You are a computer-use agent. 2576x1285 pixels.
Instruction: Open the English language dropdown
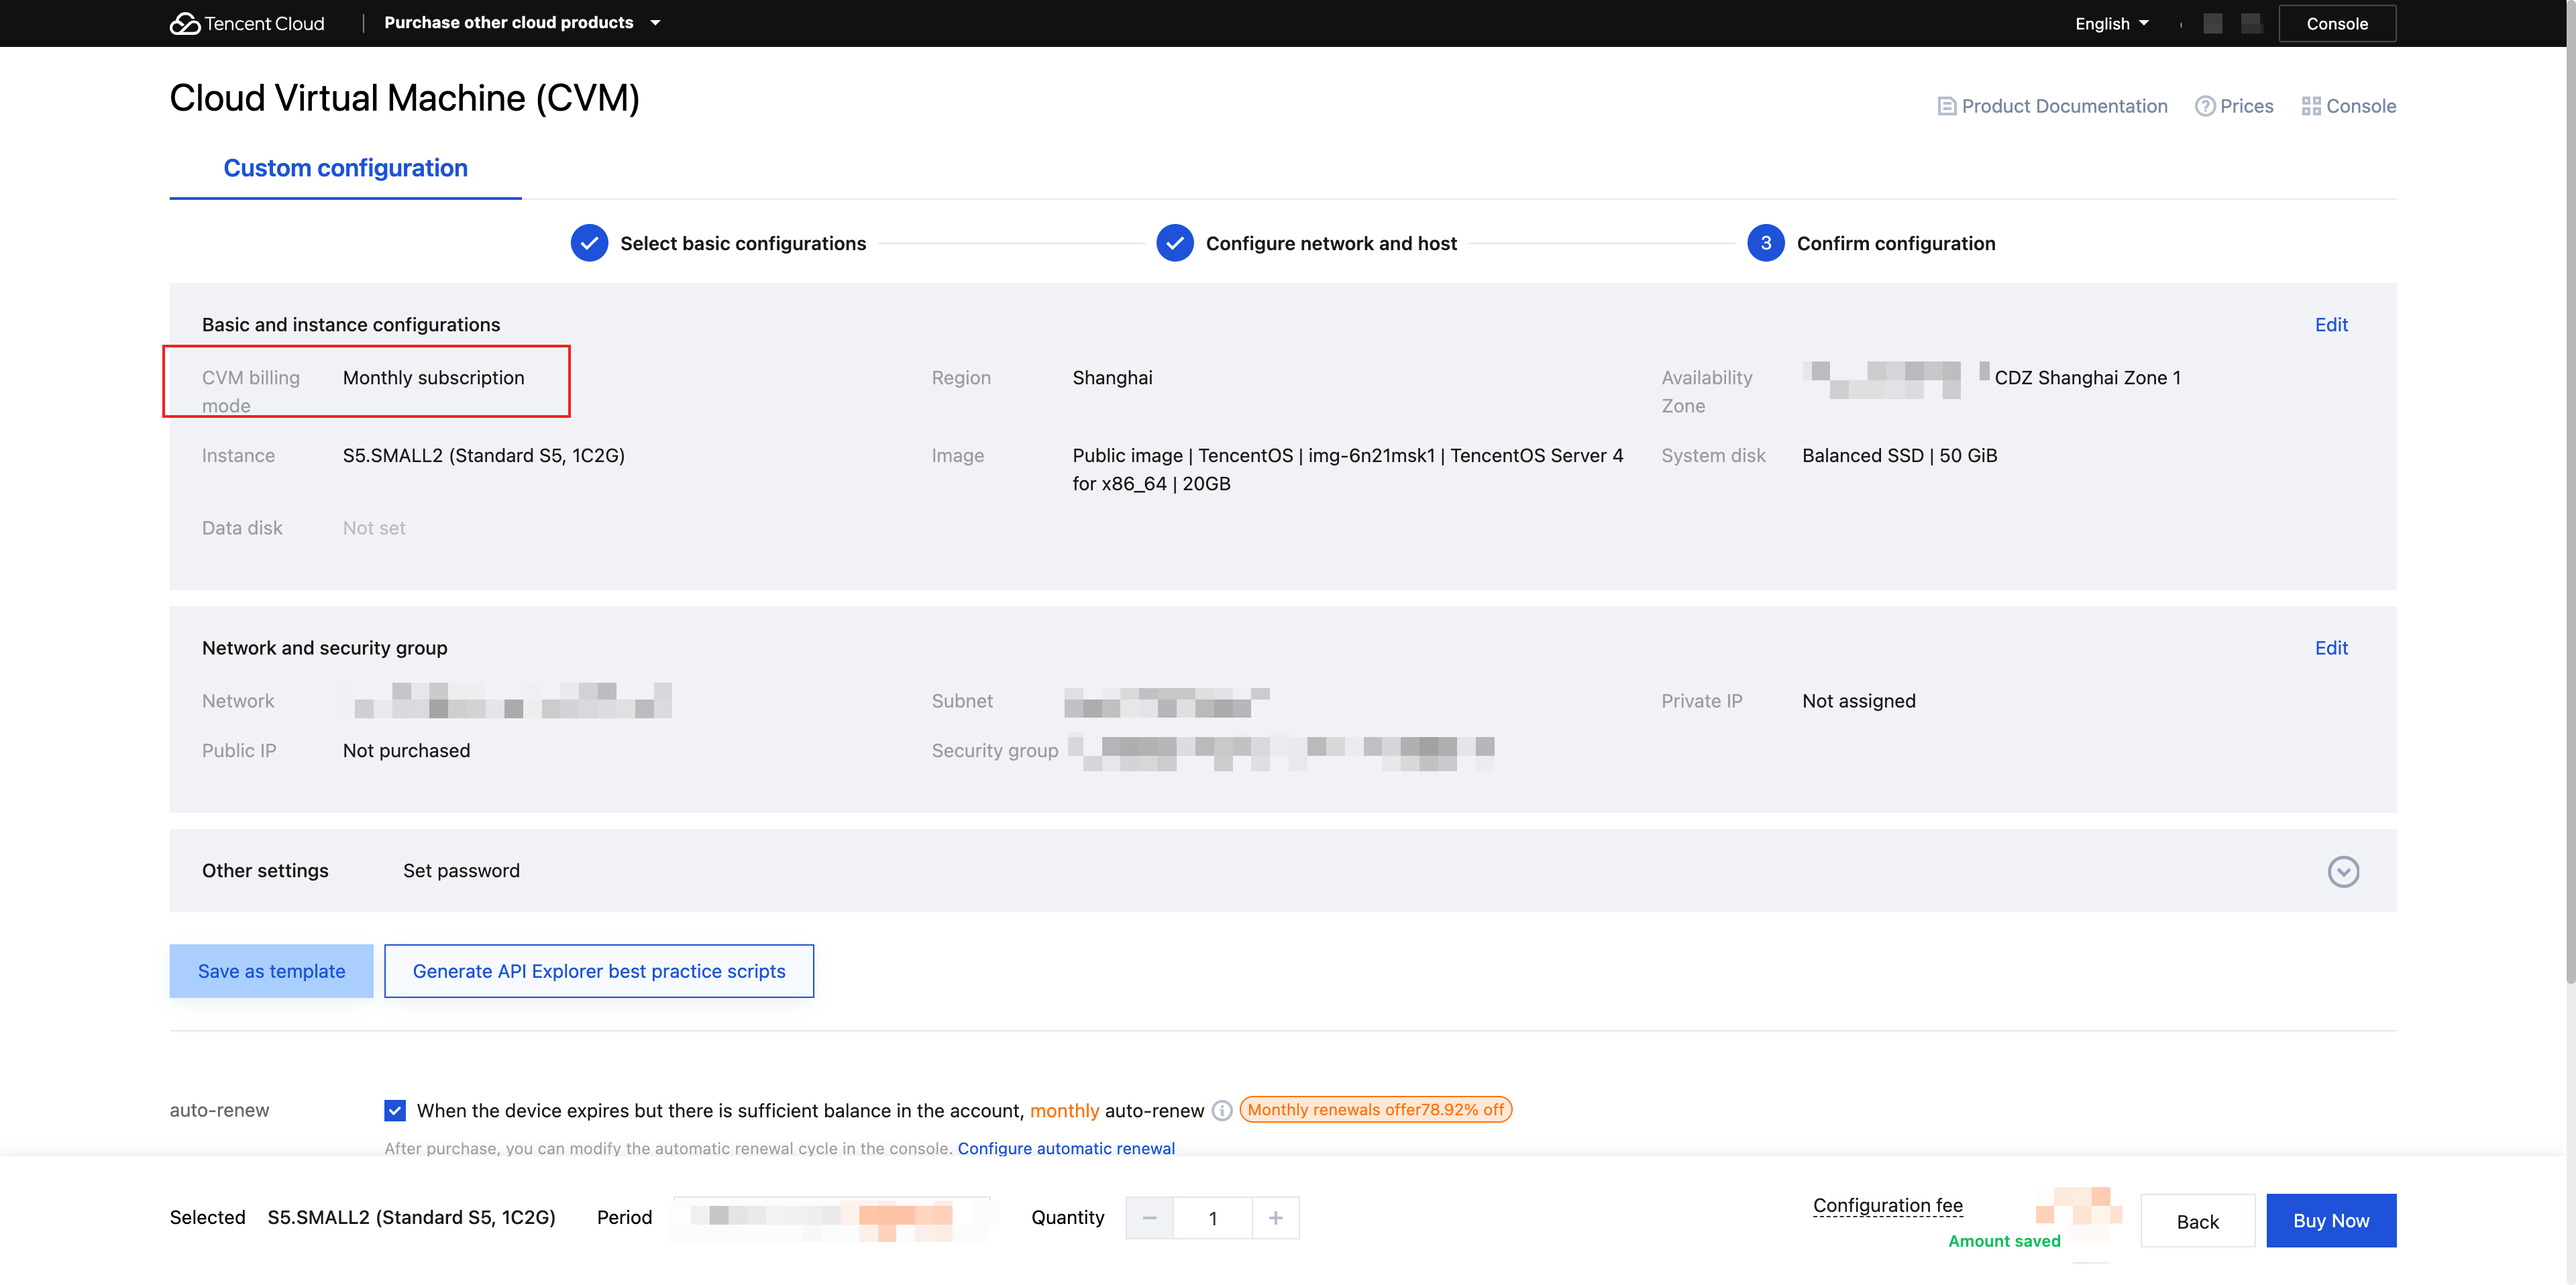(x=2111, y=23)
